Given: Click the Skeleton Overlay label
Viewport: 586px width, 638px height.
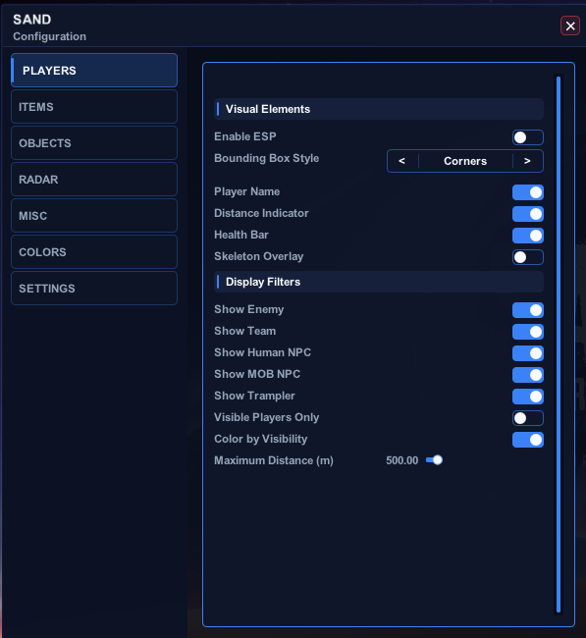Looking at the screenshot, I should pyautogui.click(x=259, y=257).
